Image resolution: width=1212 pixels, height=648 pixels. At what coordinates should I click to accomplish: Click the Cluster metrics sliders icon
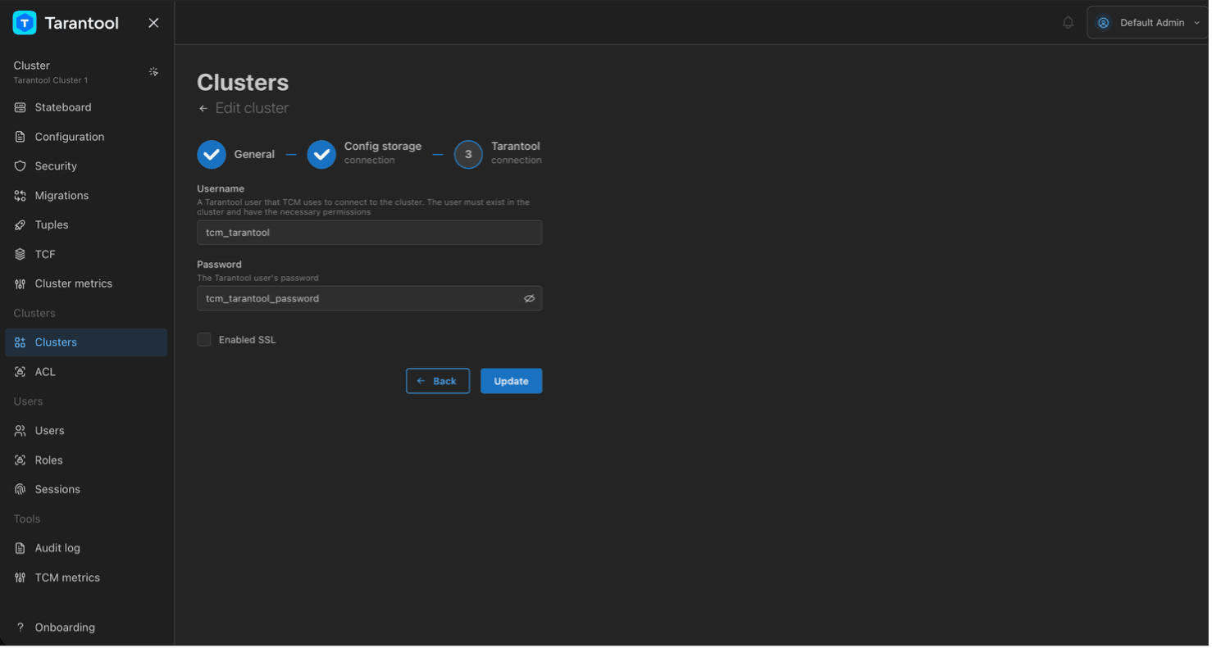[x=21, y=284]
